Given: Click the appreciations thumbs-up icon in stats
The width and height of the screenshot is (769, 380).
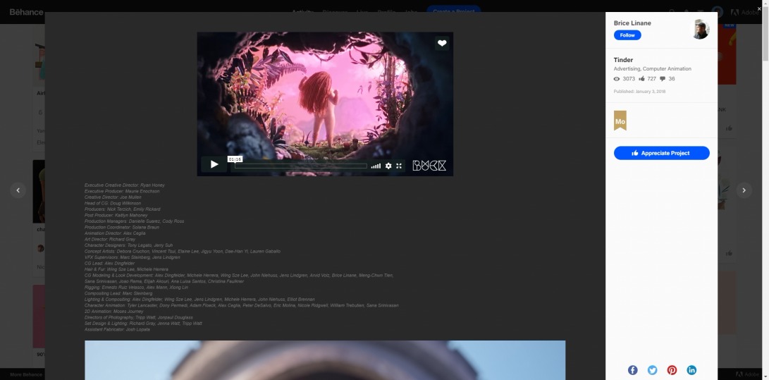Looking at the screenshot, I should coord(641,78).
